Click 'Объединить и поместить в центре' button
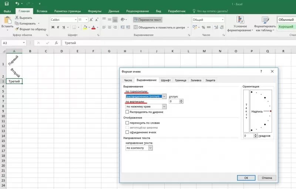This screenshot has height=189, width=296. (x=159, y=27)
